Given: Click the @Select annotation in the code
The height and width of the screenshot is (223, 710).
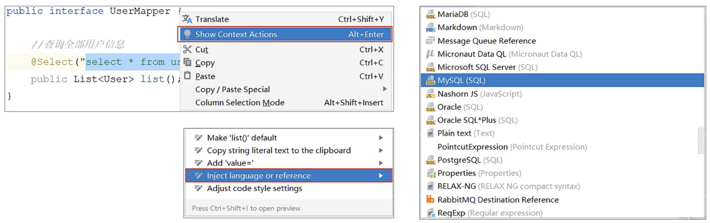Looking at the screenshot, I should pyautogui.click(x=52, y=62).
